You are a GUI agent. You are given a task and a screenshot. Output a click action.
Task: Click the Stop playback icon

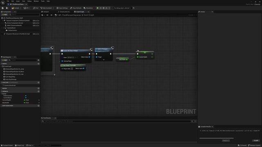(104, 8)
